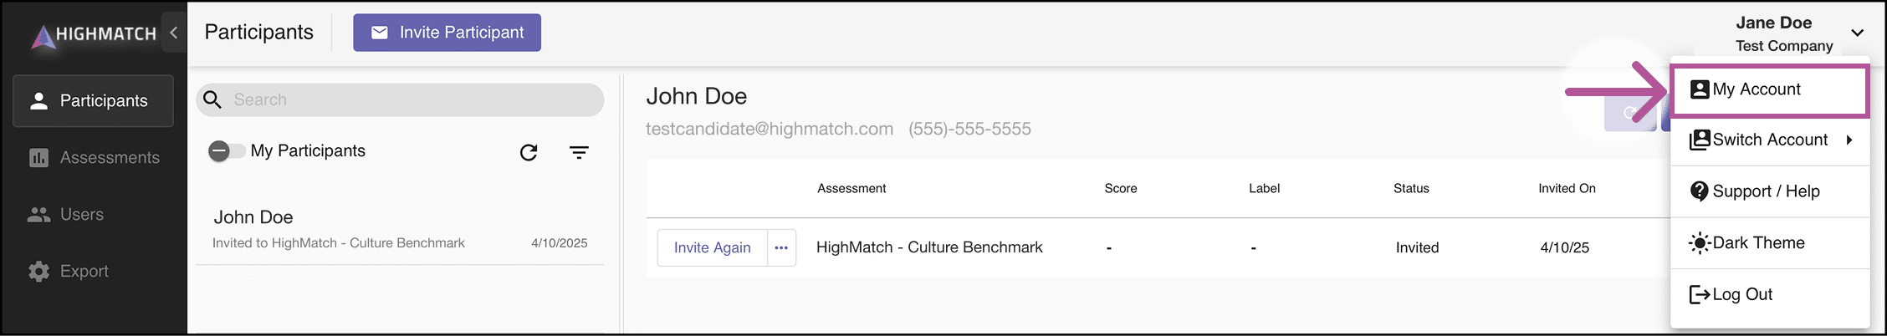The image size is (1887, 336).
Task: Open the three-dots menu beside Invite Again
Action: 781,247
